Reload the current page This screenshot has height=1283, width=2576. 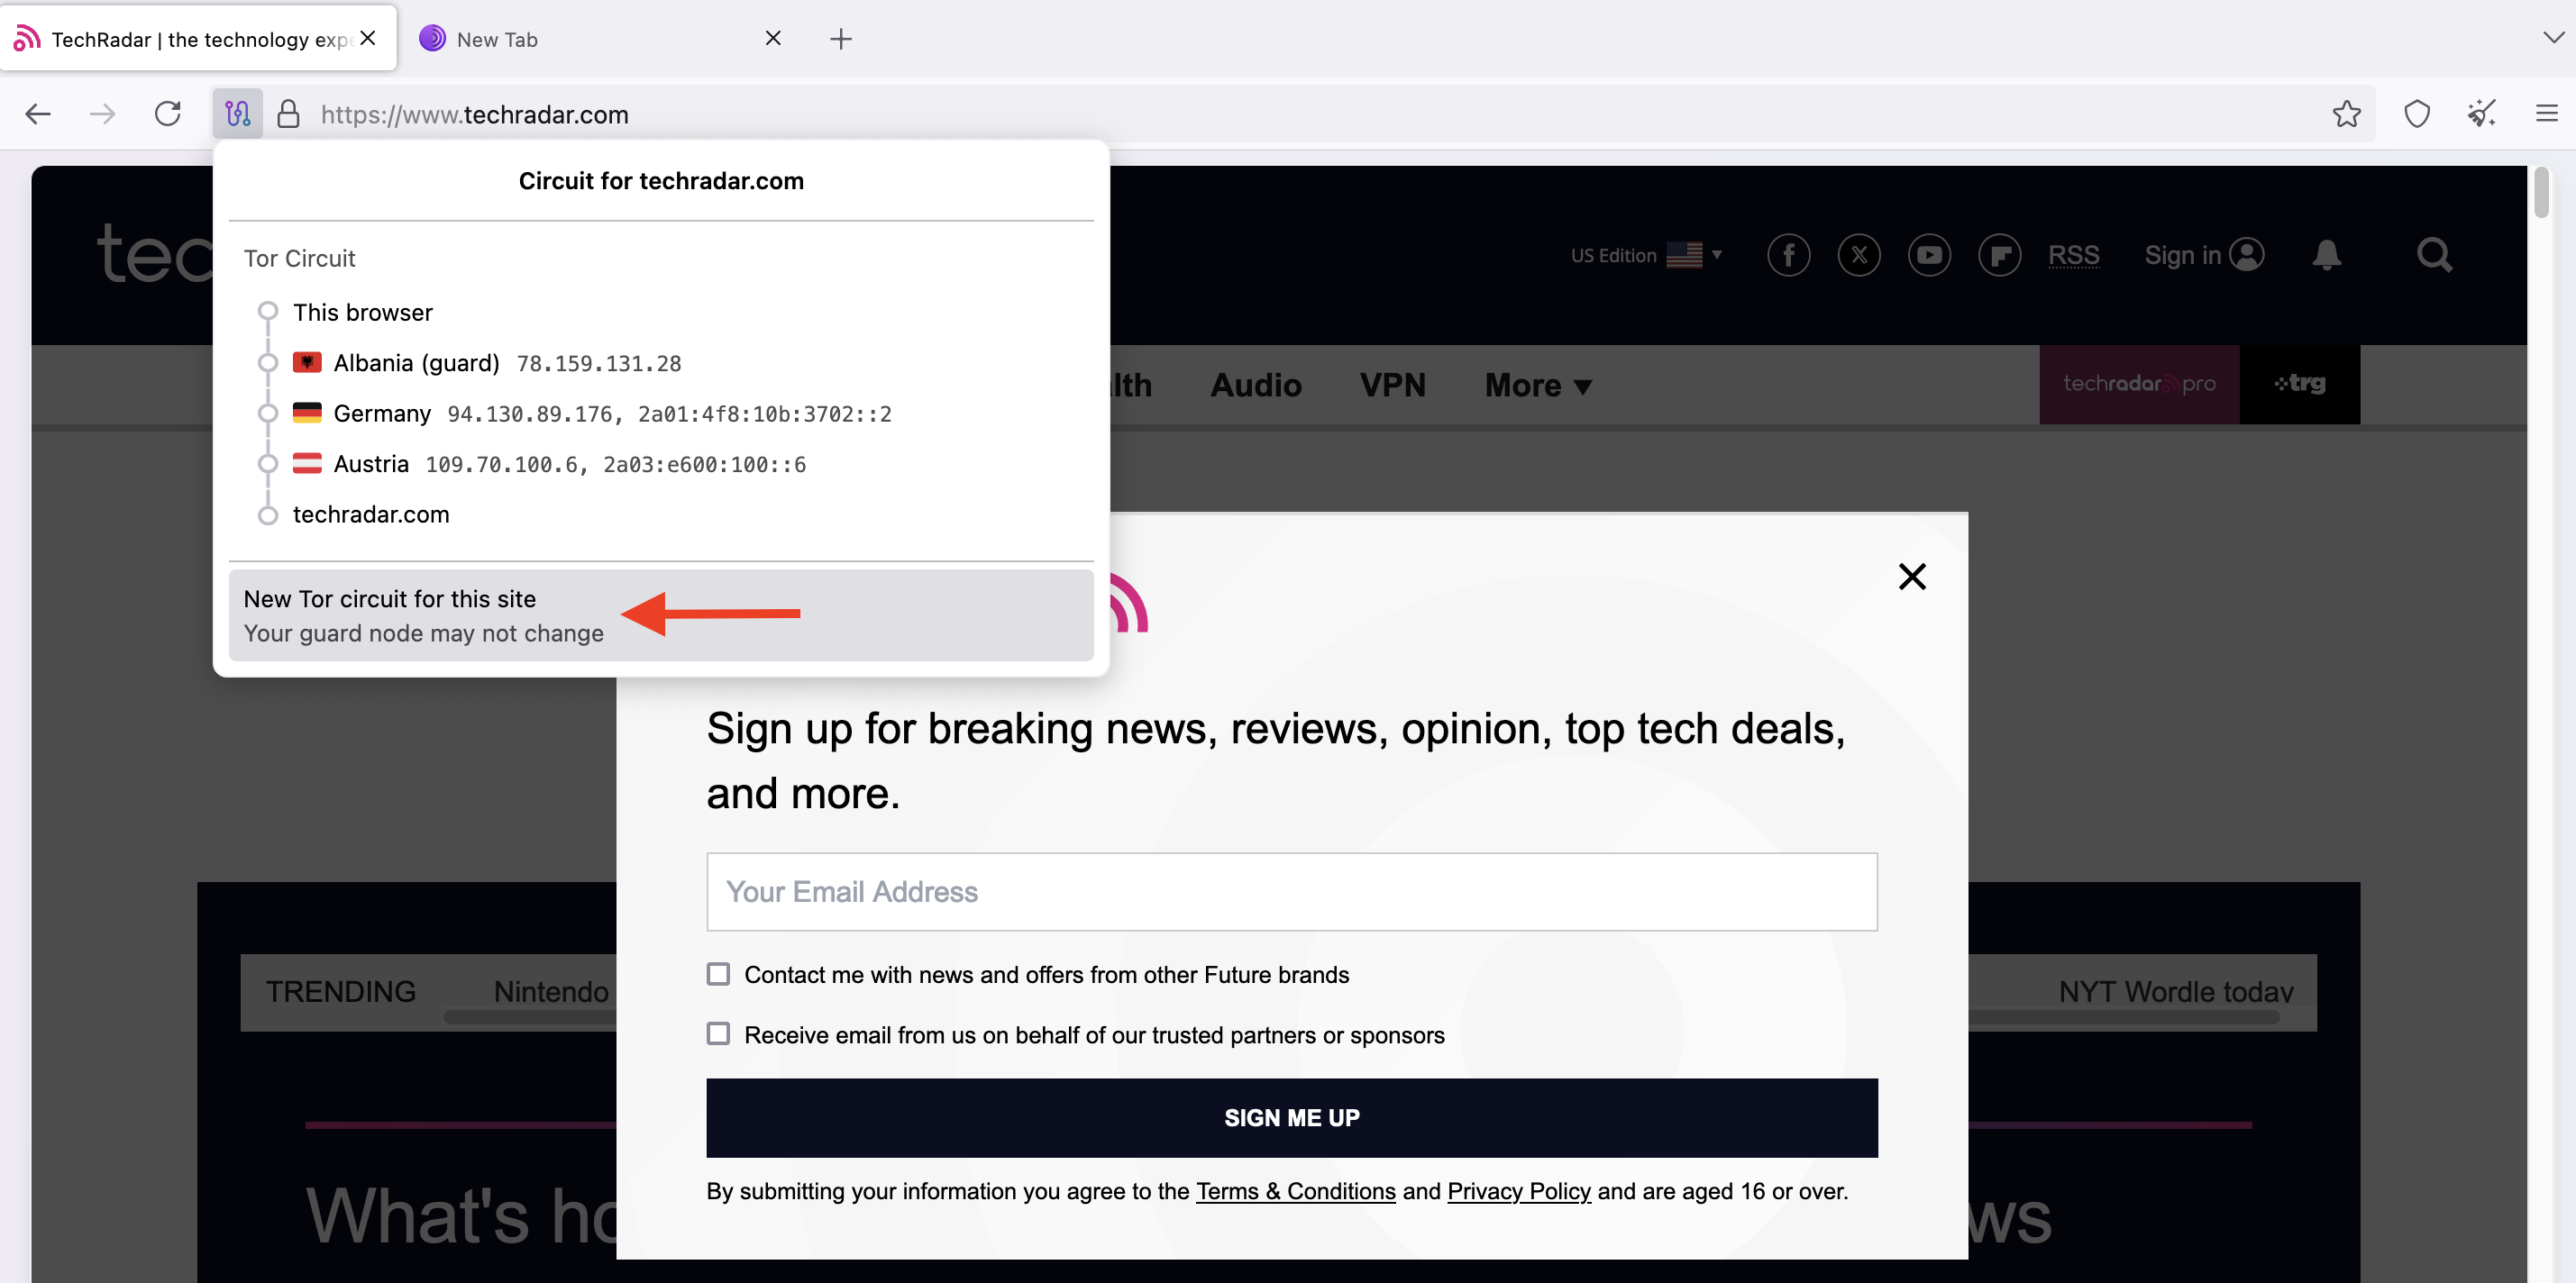click(x=168, y=113)
